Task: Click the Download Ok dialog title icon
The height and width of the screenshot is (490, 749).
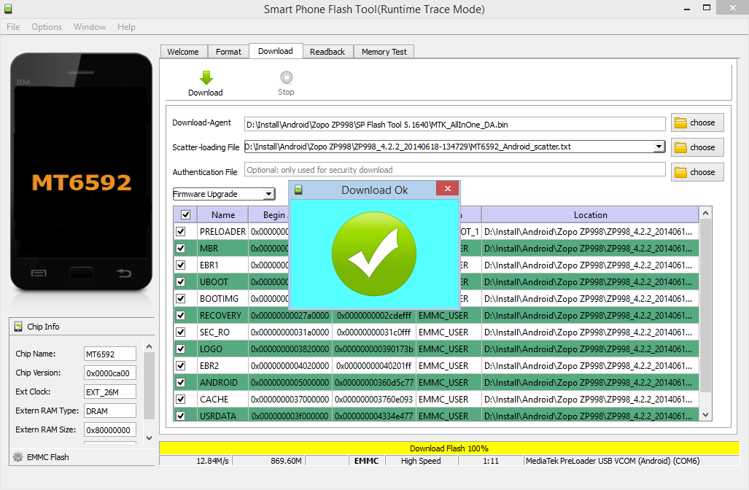Action: [x=298, y=190]
